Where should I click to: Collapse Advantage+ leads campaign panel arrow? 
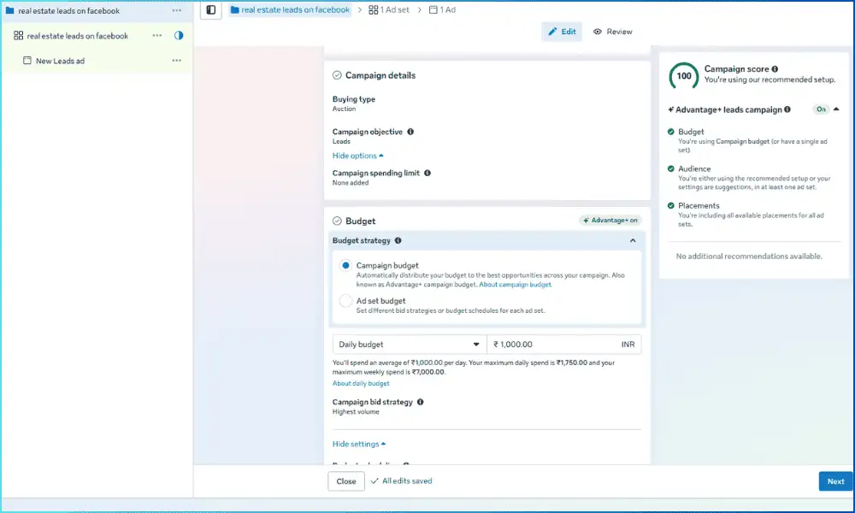[x=836, y=109]
